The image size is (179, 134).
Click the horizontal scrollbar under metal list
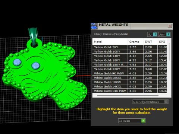point(128,95)
